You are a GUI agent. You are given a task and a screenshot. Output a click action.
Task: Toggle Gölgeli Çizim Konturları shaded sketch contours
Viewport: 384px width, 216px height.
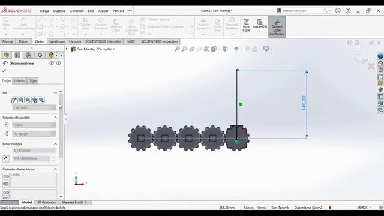pos(277,26)
